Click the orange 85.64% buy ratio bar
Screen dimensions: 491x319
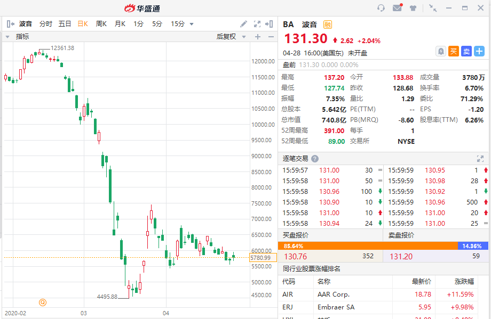(368, 246)
